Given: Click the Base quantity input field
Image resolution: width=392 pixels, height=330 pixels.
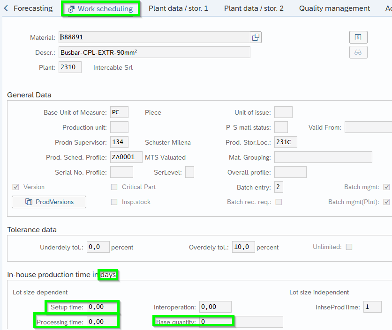Looking at the screenshot, I should (241, 322).
